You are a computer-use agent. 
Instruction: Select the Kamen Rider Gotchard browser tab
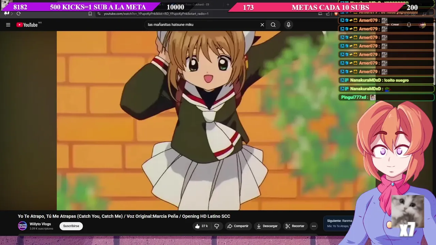point(191,4)
